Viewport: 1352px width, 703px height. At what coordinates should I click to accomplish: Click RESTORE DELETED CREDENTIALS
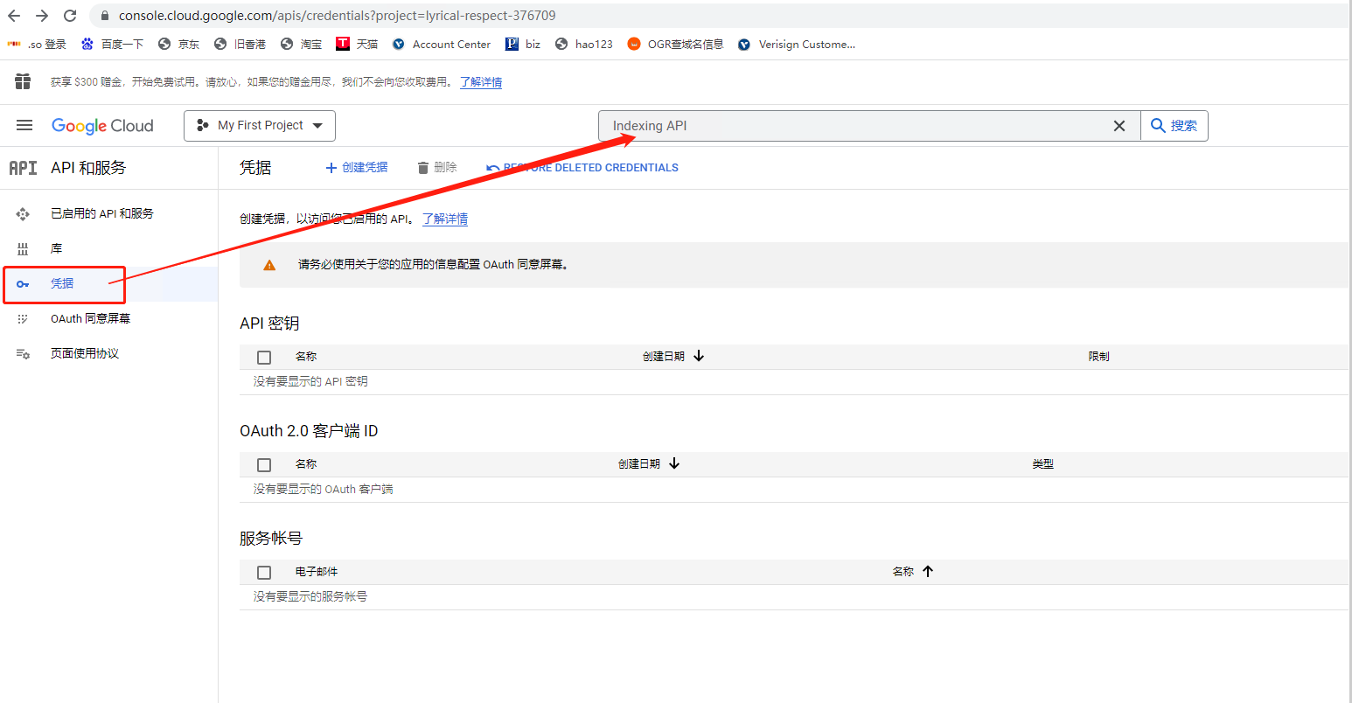[582, 168]
